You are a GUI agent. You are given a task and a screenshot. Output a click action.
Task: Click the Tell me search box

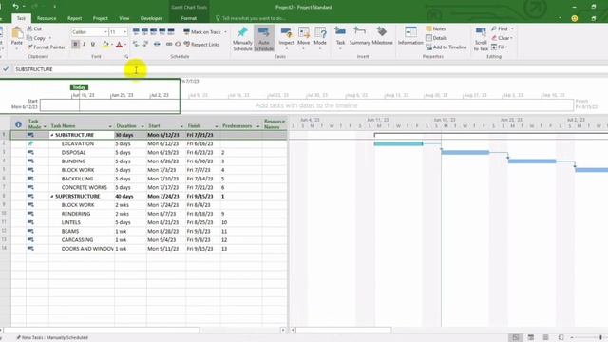tap(251, 18)
